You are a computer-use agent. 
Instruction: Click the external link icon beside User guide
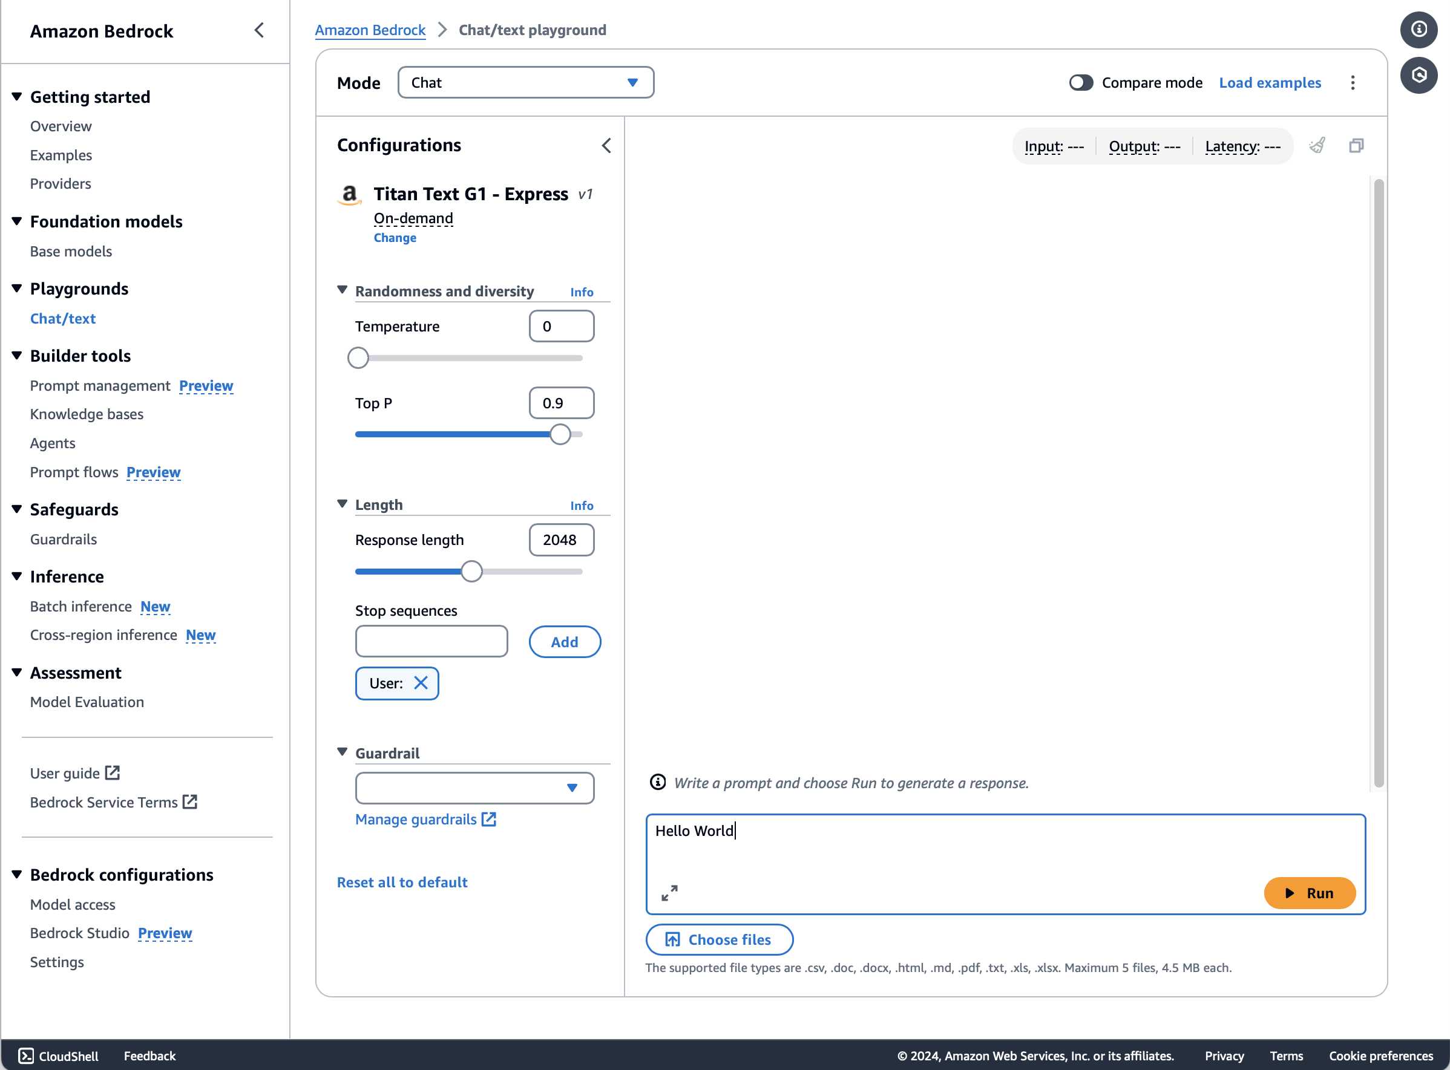pos(112,772)
